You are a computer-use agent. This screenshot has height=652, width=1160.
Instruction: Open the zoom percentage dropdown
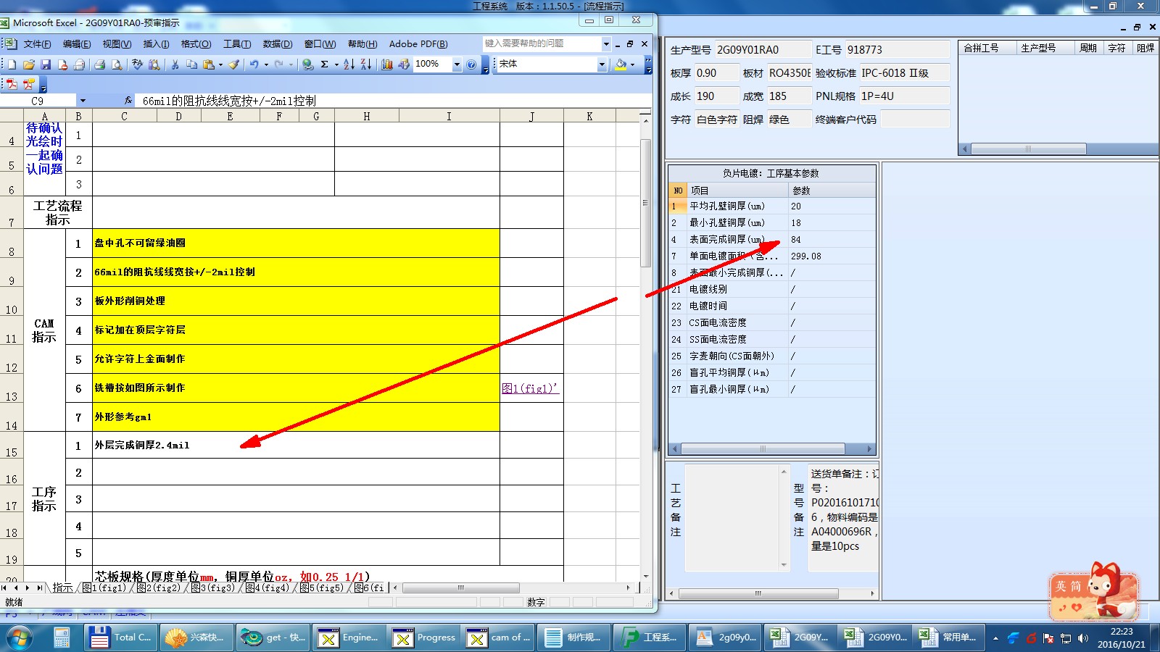[x=457, y=64]
